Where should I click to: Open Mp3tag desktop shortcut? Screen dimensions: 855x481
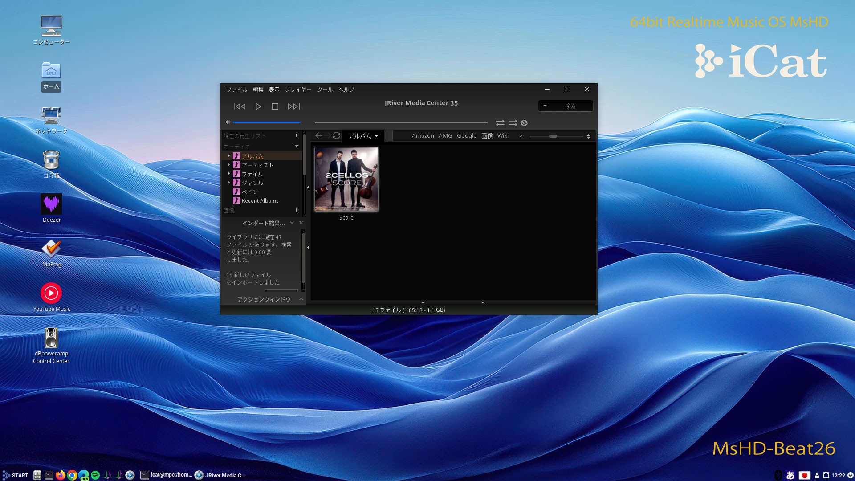[x=51, y=253]
